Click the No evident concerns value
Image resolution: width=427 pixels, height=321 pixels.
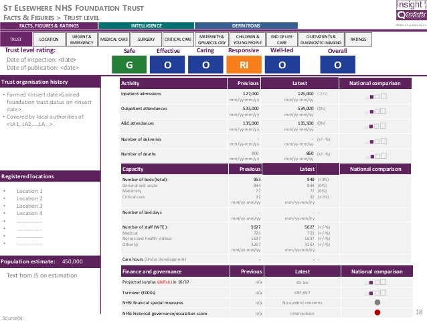tap(302, 303)
